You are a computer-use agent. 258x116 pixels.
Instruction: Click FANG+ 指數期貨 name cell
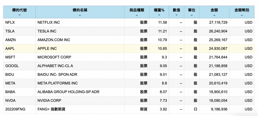[80, 109]
